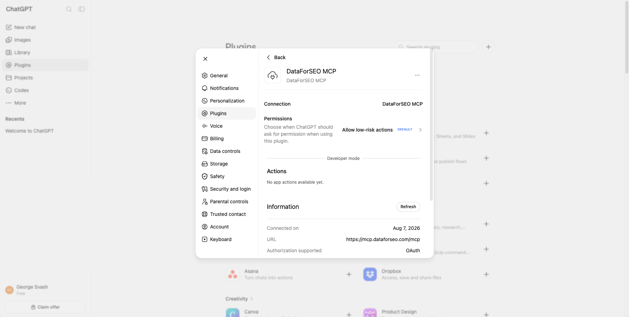Click the Trusted contact lifebuoy icon
The image size is (629, 317).
click(x=205, y=214)
